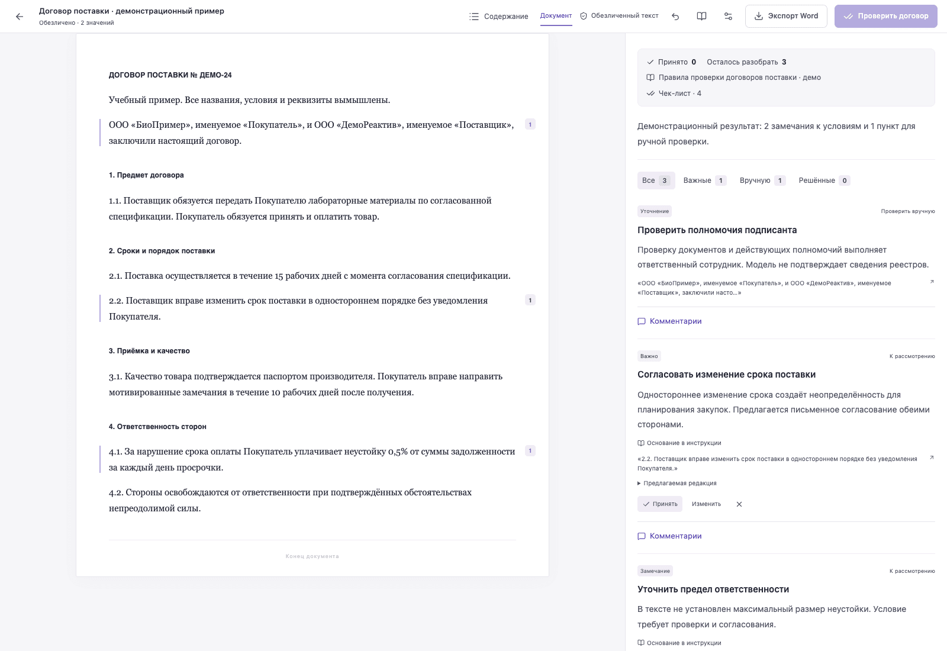Accept the suggestion with Принять
947x651 pixels.
click(x=660, y=504)
